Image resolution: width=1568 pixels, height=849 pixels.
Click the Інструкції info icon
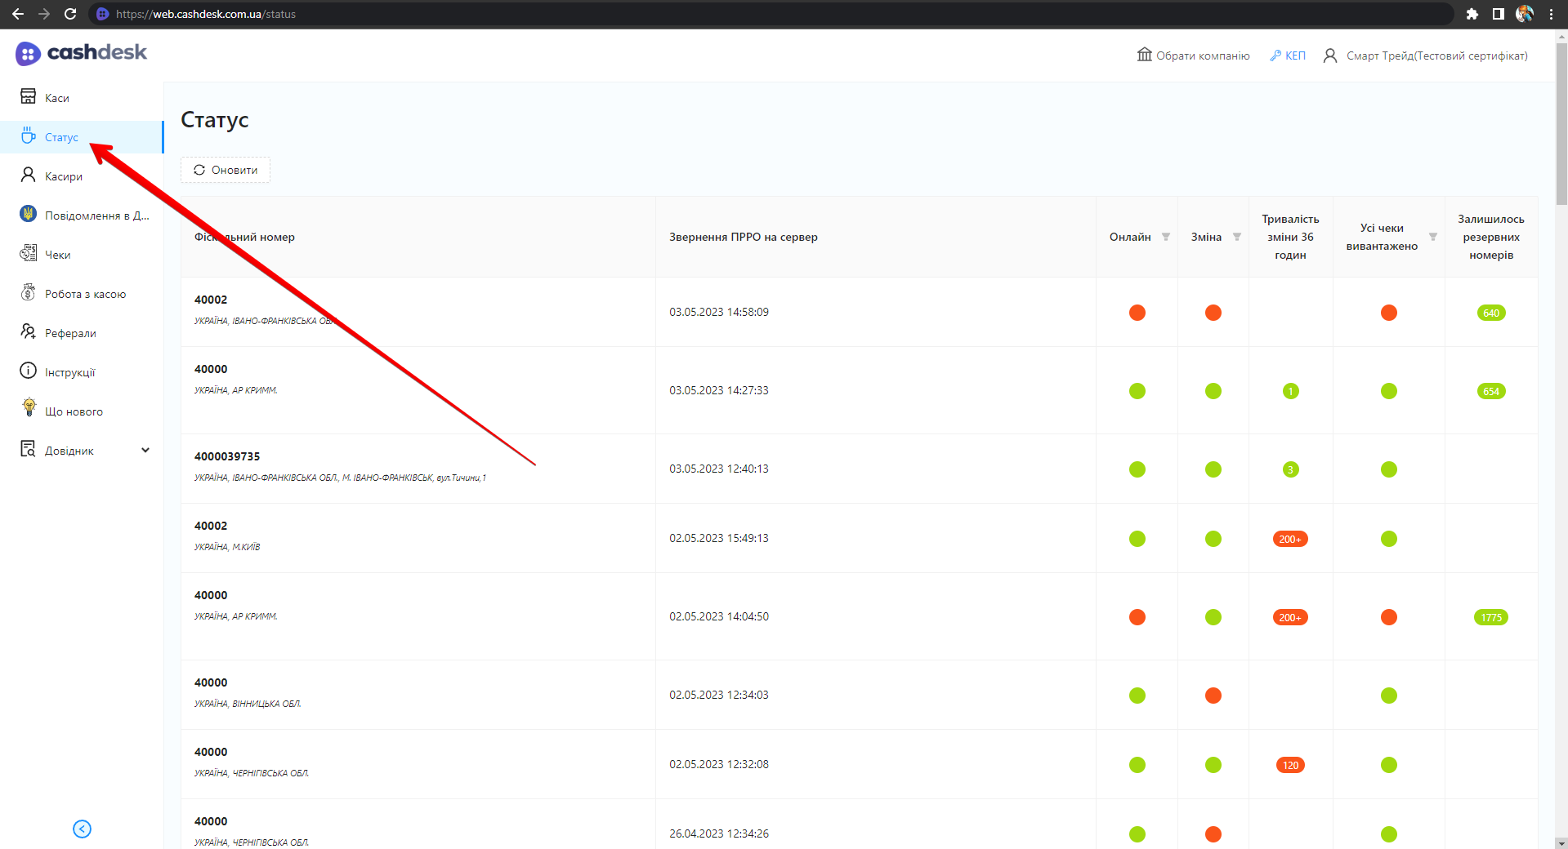click(x=28, y=371)
